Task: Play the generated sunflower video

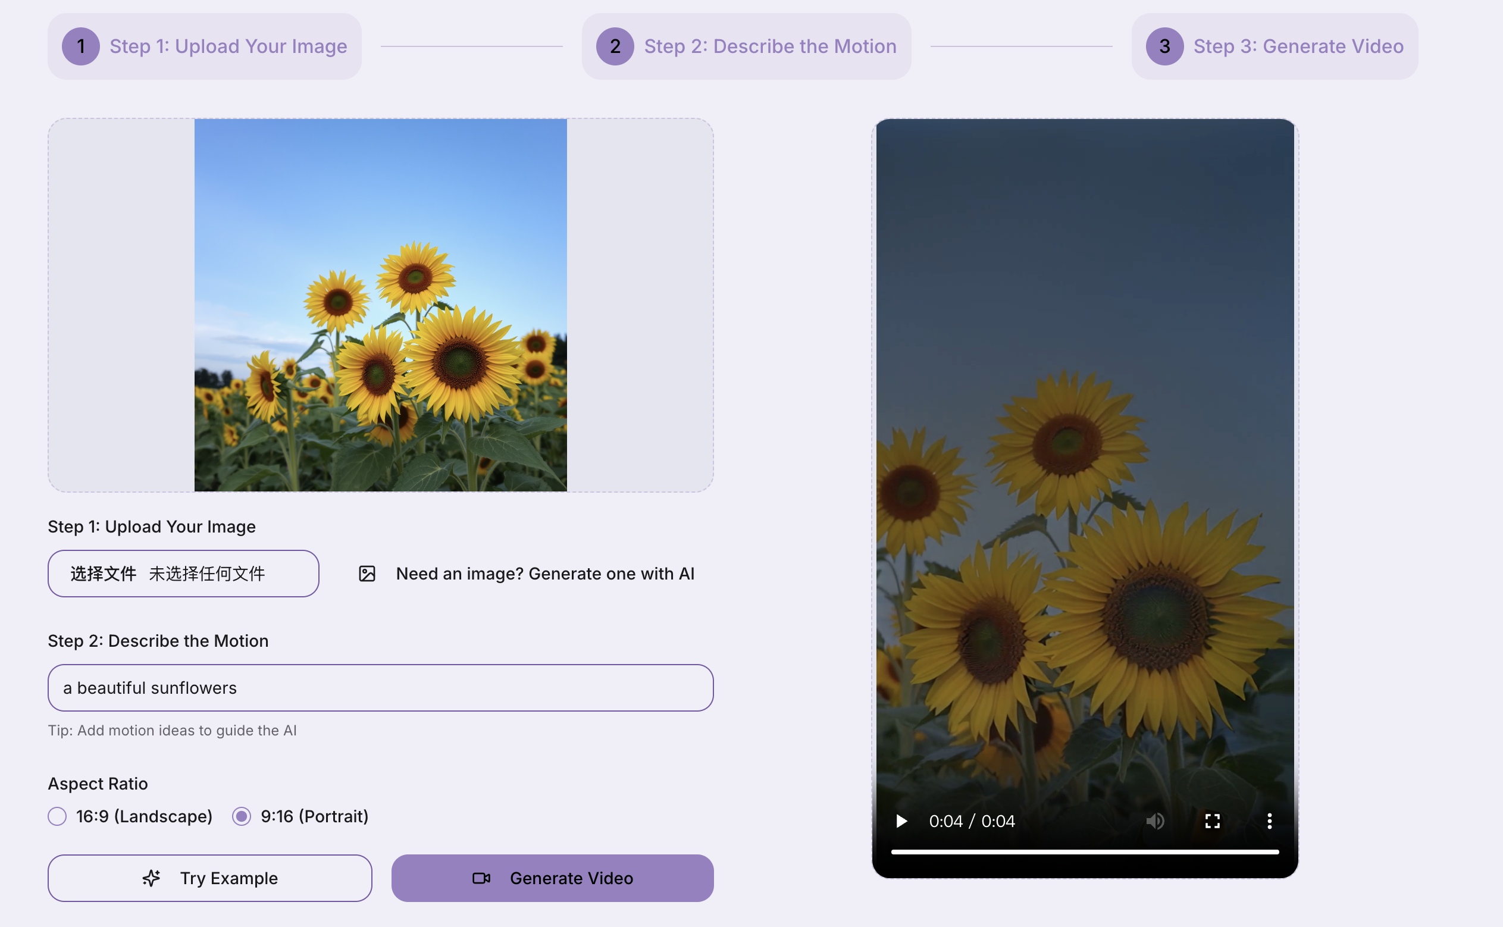Action: point(901,821)
